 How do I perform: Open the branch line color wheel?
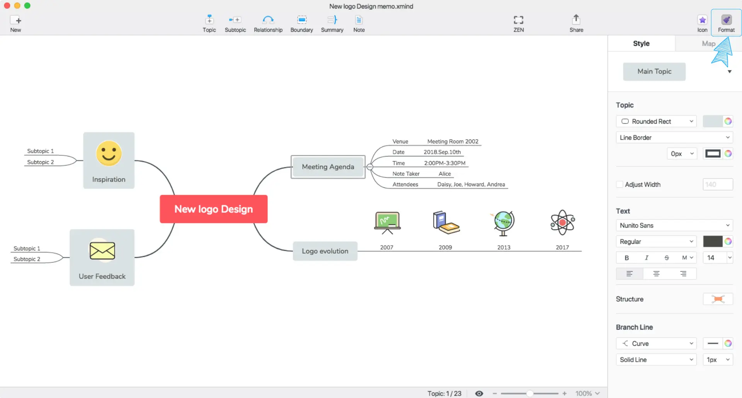[x=728, y=344]
